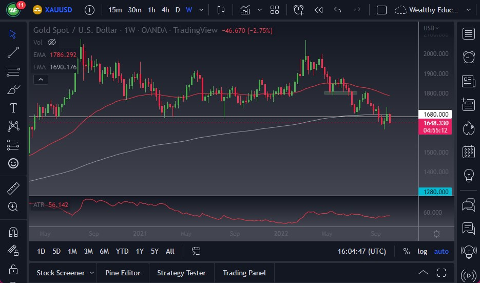Click the candlestick chart style icon
The image size is (480, 283).
(221, 10)
